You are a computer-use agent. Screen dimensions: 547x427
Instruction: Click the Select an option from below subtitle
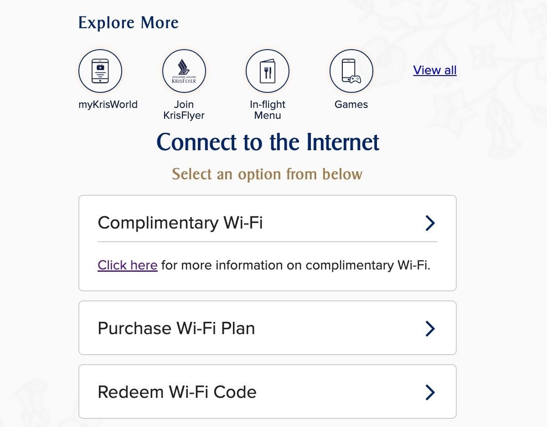coord(267,174)
